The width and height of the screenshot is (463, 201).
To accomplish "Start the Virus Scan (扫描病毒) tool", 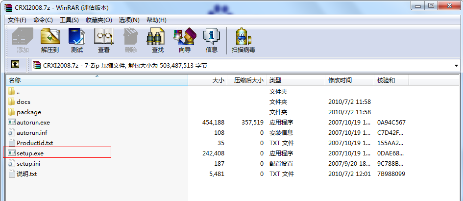I will coord(243,41).
